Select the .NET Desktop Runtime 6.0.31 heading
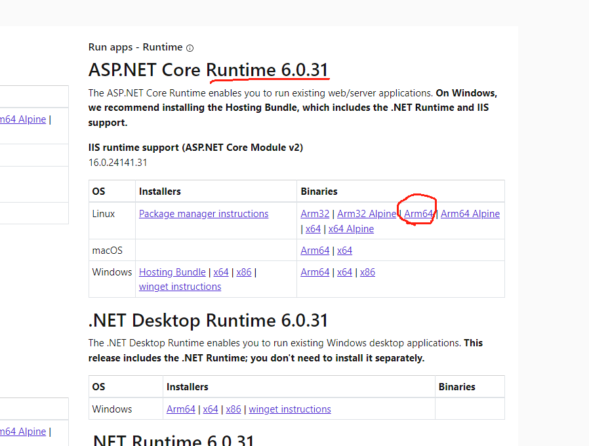This screenshot has height=446, width=589. tap(208, 321)
